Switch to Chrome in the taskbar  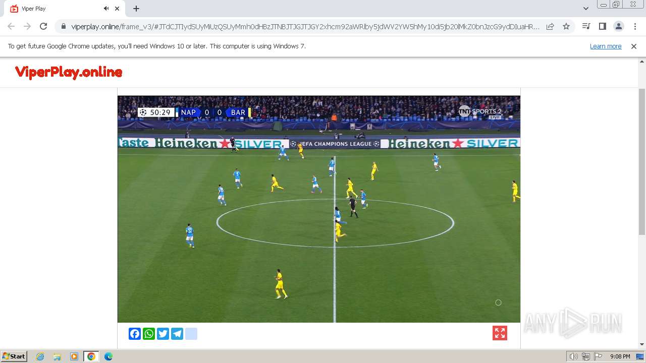click(x=91, y=356)
